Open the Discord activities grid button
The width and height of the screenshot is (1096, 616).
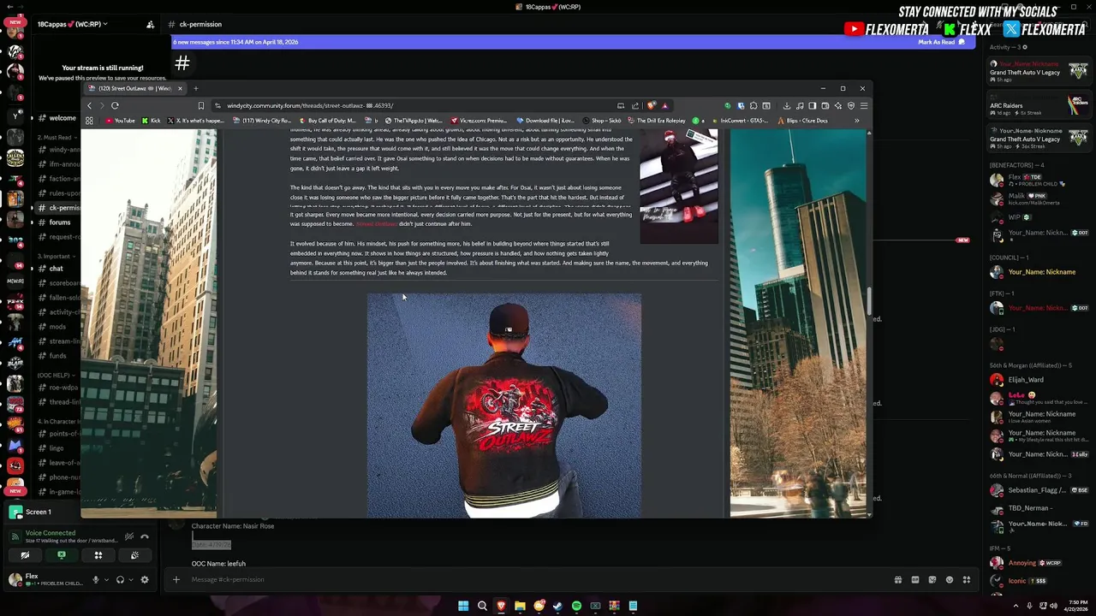(98, 555)
